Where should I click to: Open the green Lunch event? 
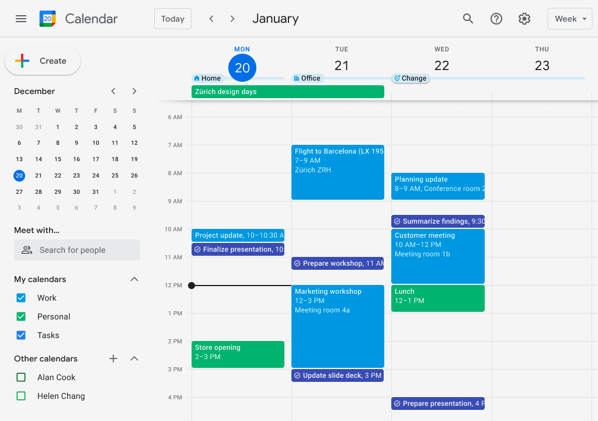437,298
